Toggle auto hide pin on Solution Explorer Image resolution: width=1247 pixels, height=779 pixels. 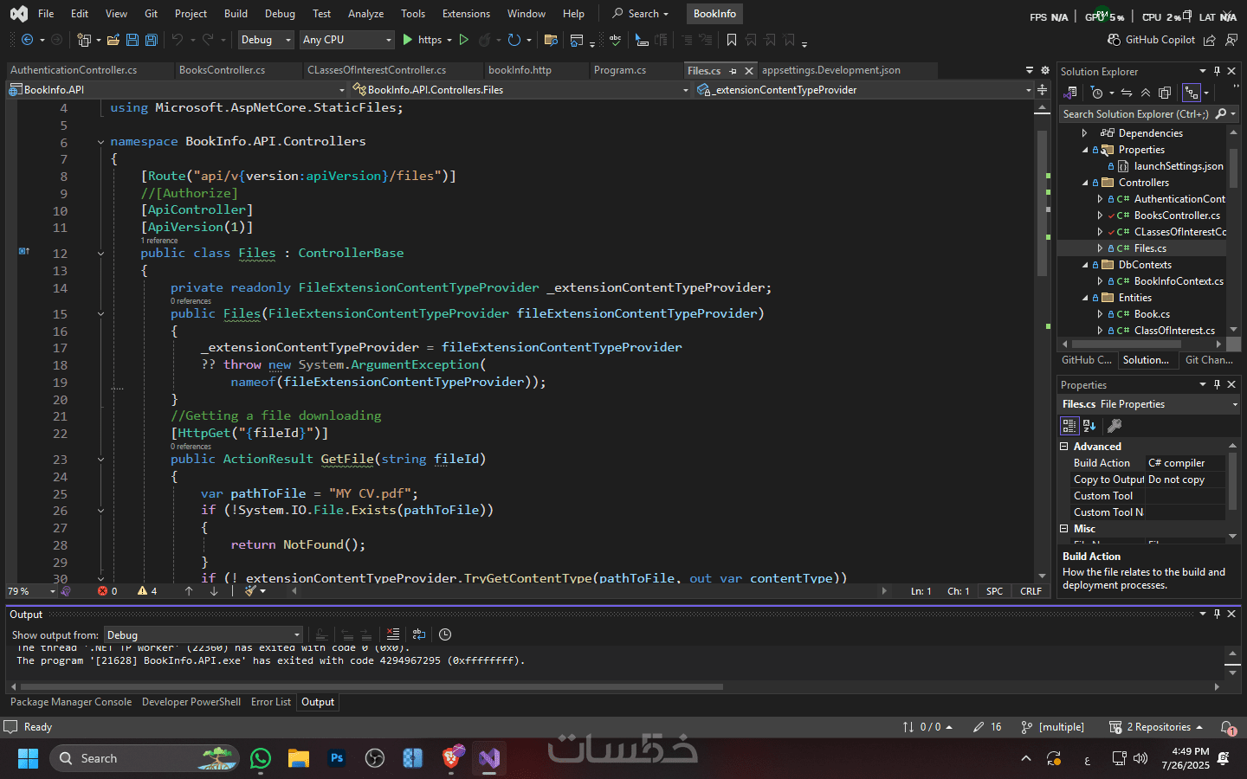click(1217, 71)
